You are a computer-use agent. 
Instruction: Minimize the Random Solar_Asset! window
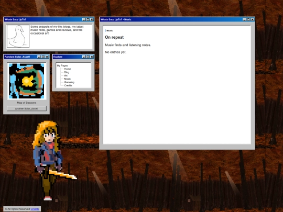pos(39,57)
